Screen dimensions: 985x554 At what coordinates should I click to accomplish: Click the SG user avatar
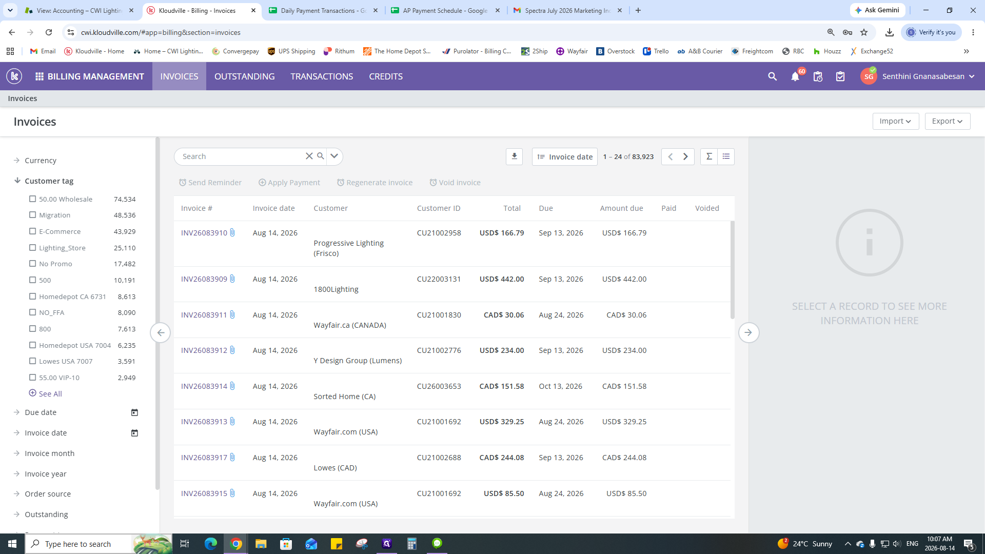coord(869,76)
